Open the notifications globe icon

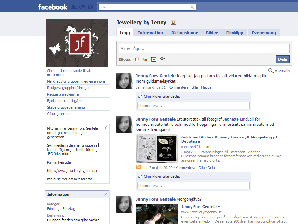[x=90, y=7]
